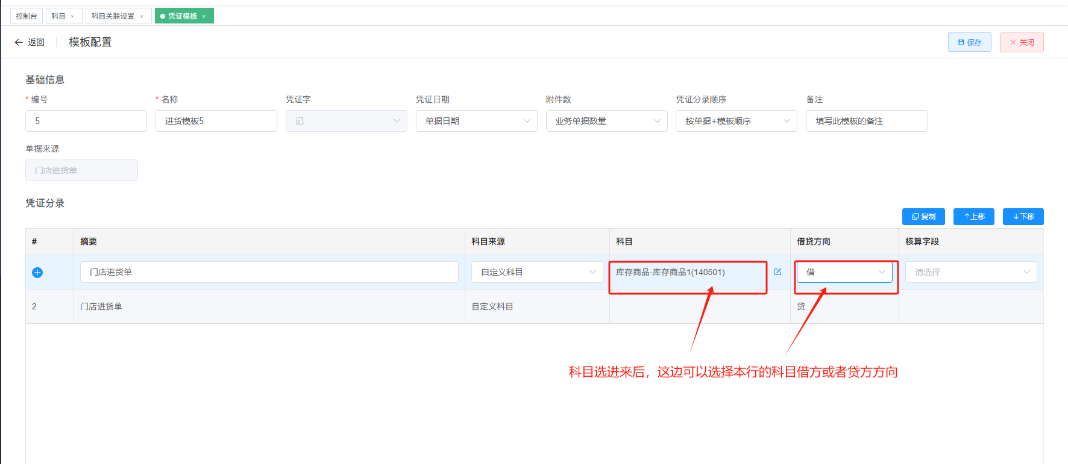This screenshot has width=1068, height=464.
Task: Save the template with 保存 button
Action: tap(970, 42)
